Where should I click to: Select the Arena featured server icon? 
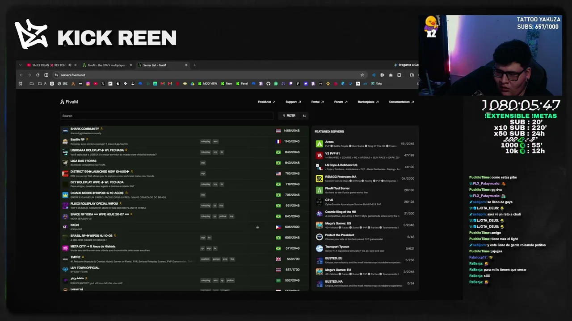319,144
